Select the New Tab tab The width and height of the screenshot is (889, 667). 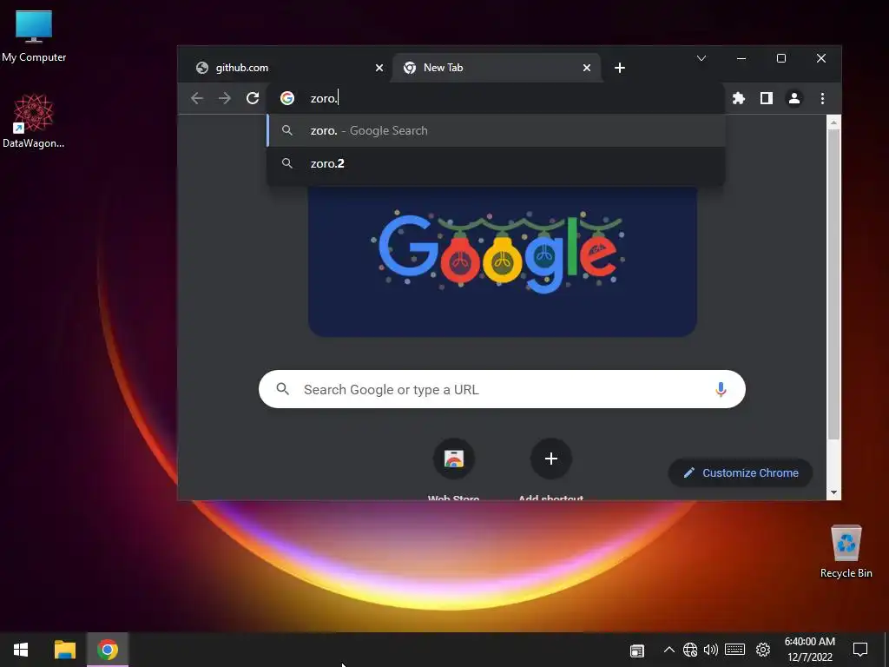pos(496,68)
